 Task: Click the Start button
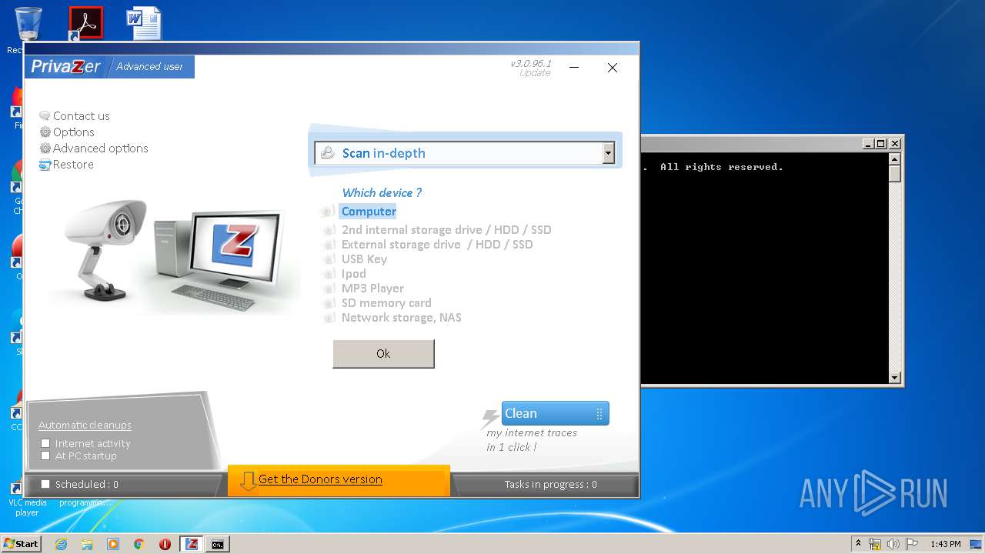(x=21, y=544)
